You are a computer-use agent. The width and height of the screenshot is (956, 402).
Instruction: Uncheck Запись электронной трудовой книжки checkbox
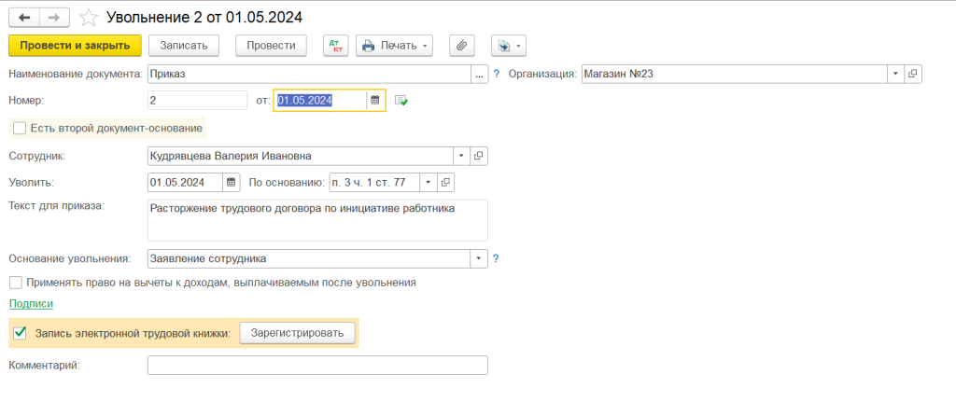coord(20,332)
